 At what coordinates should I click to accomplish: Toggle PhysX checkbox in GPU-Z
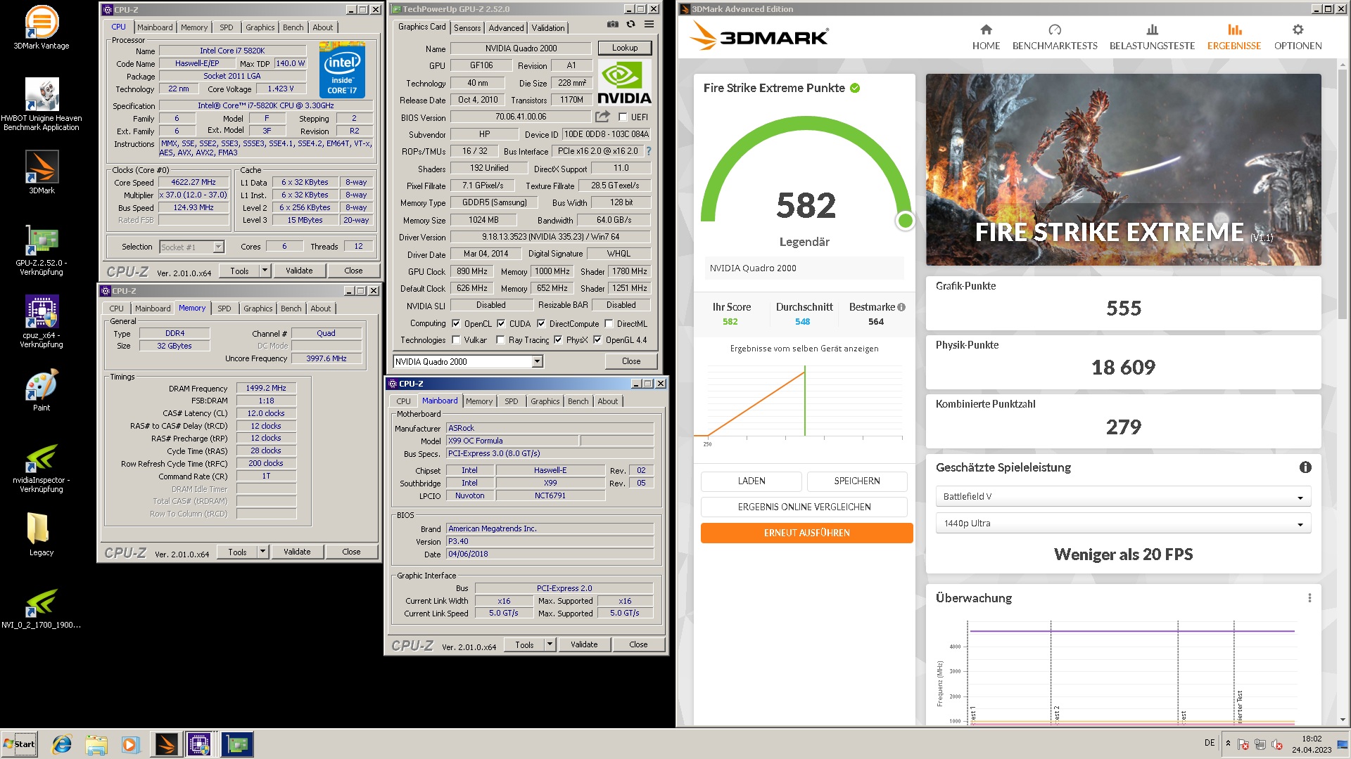click(558, 340)
